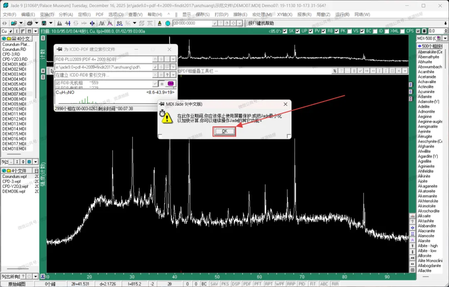Select DEMO07.MDI in the file list
This screenshot has width=449, height=287.
(x=14, y=94)
